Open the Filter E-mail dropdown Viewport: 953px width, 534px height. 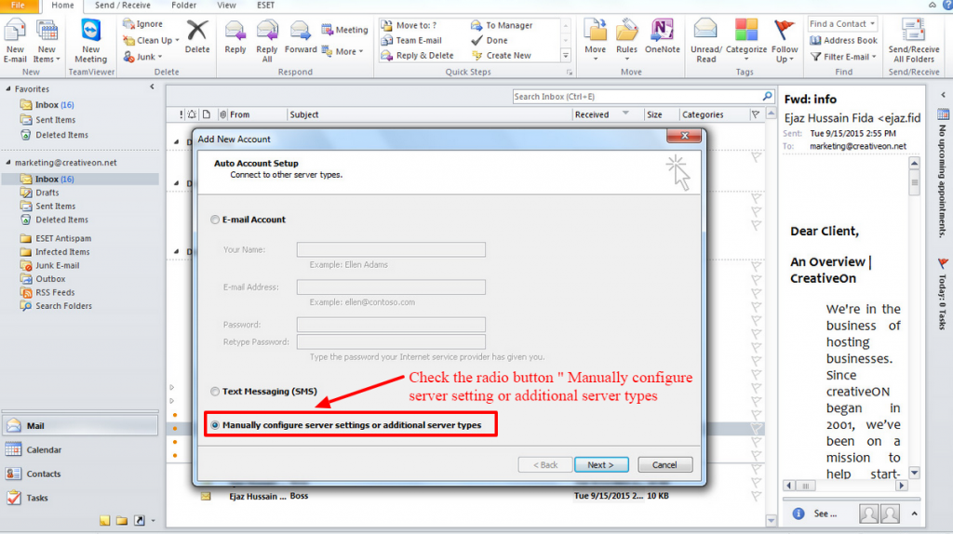843,57
